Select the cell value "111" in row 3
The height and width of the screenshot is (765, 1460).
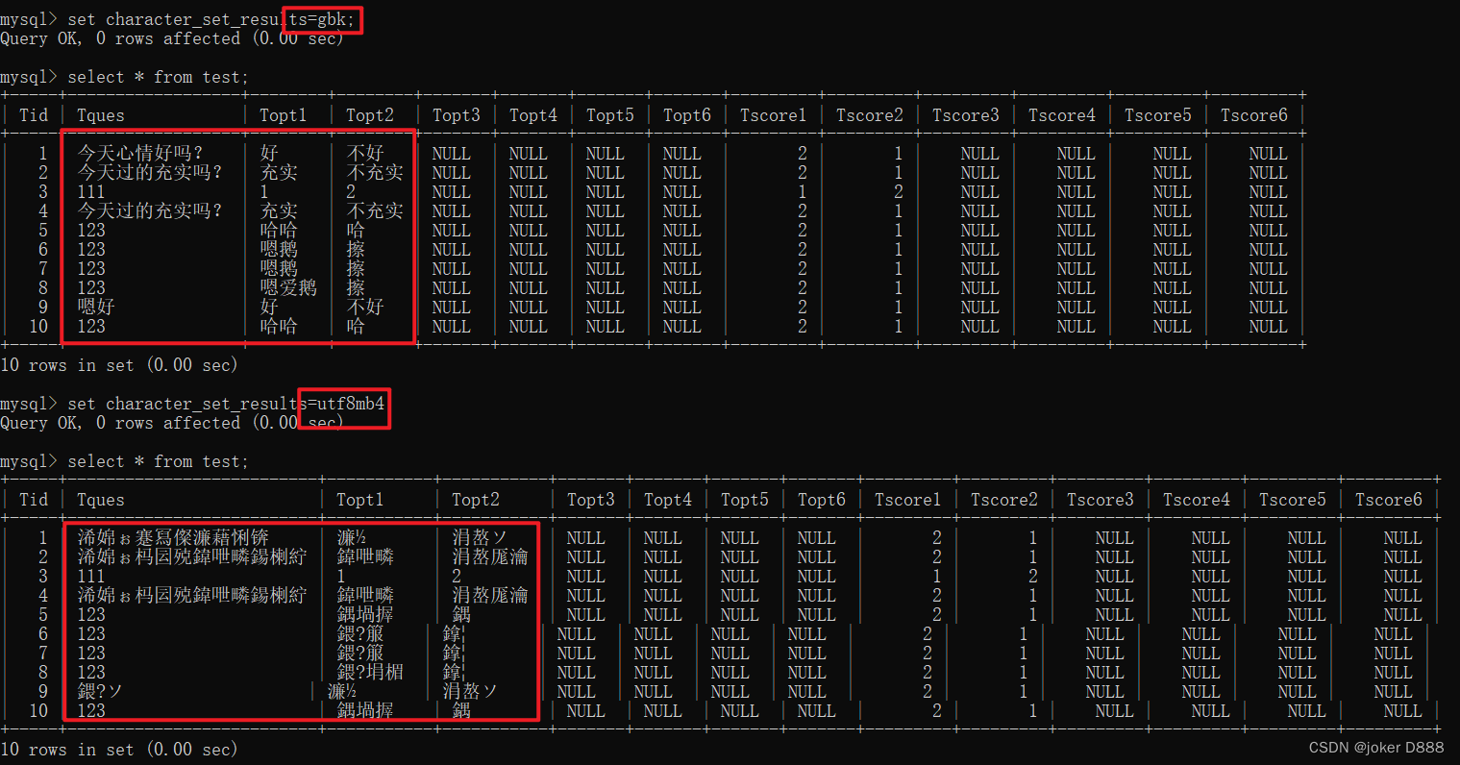click(x=91, y=191)
